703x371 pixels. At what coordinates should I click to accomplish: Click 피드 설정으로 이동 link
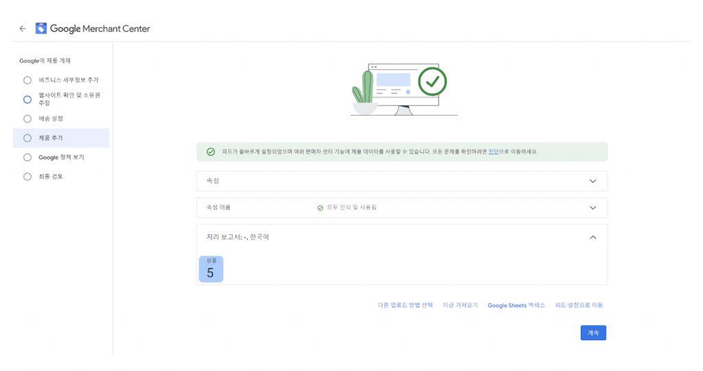pyautogui.click(x=579, y=305)
